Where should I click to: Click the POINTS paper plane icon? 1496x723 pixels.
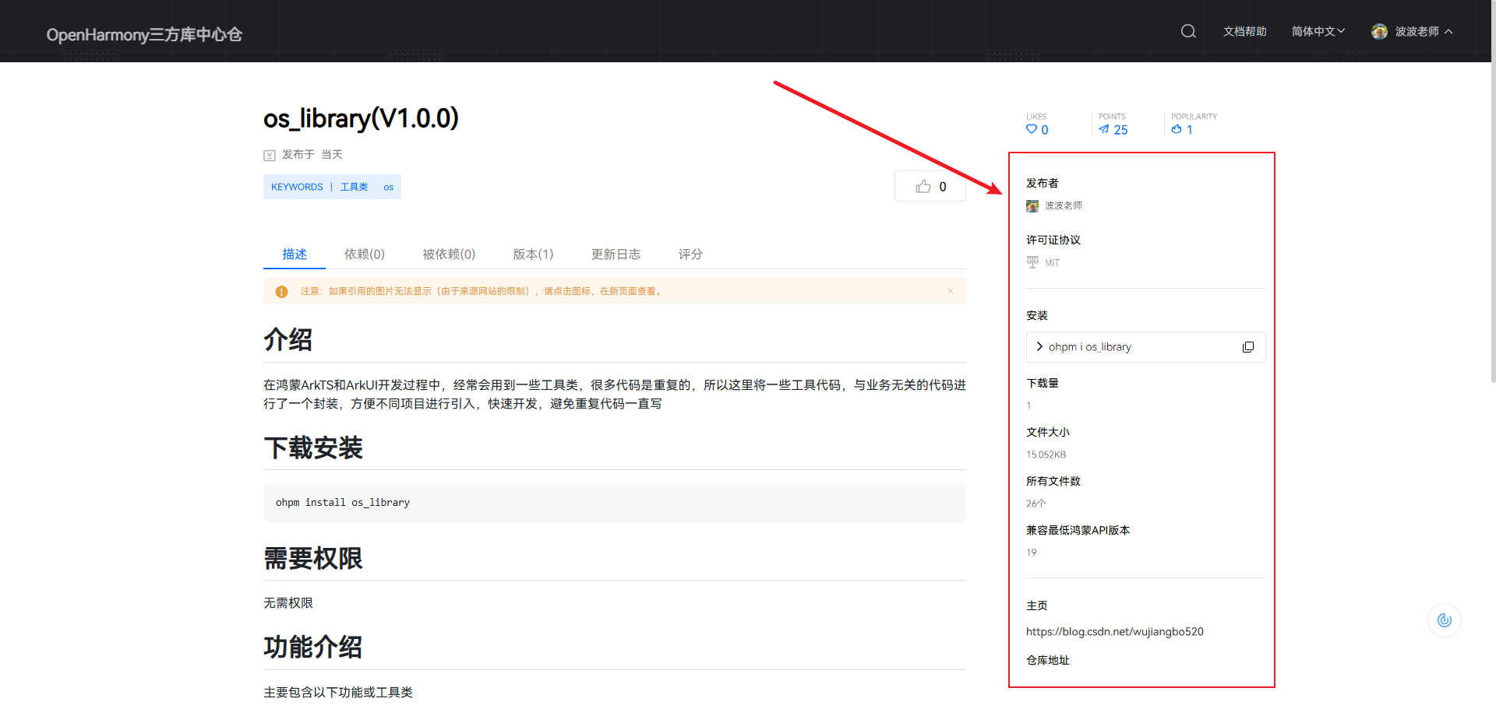[x=1104, y=129]
